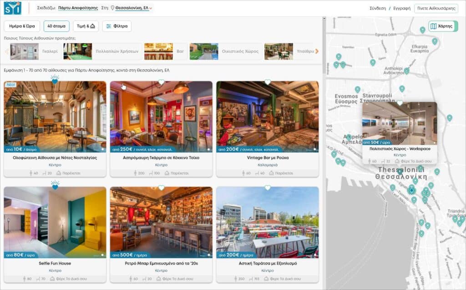This screenshot has width=466, height=290.
Task: Select the Πολλαπλών Χρήσεων venue type
Action: (x=102, y=51)
